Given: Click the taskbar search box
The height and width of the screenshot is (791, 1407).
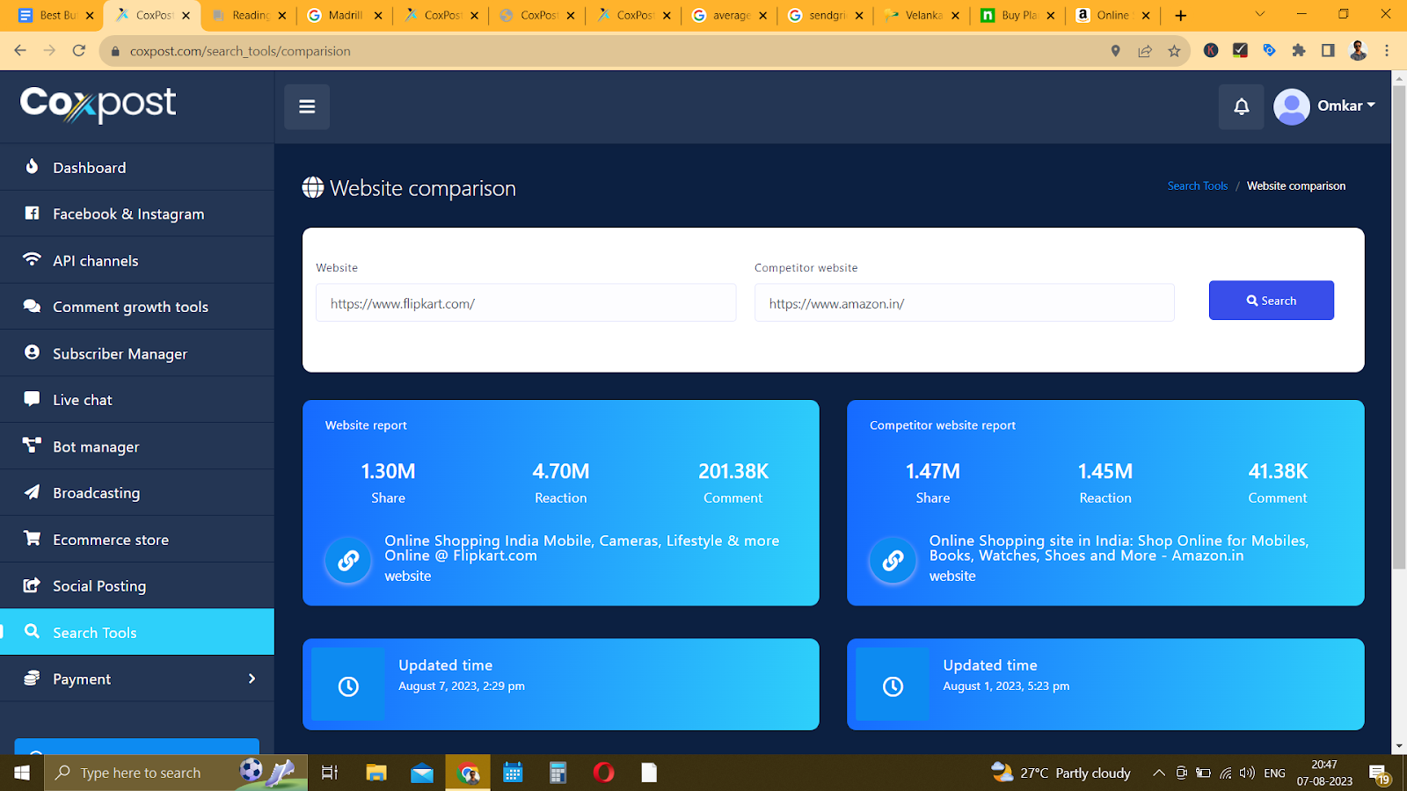Looking at the screenshot, I should [x=176, y=773].
